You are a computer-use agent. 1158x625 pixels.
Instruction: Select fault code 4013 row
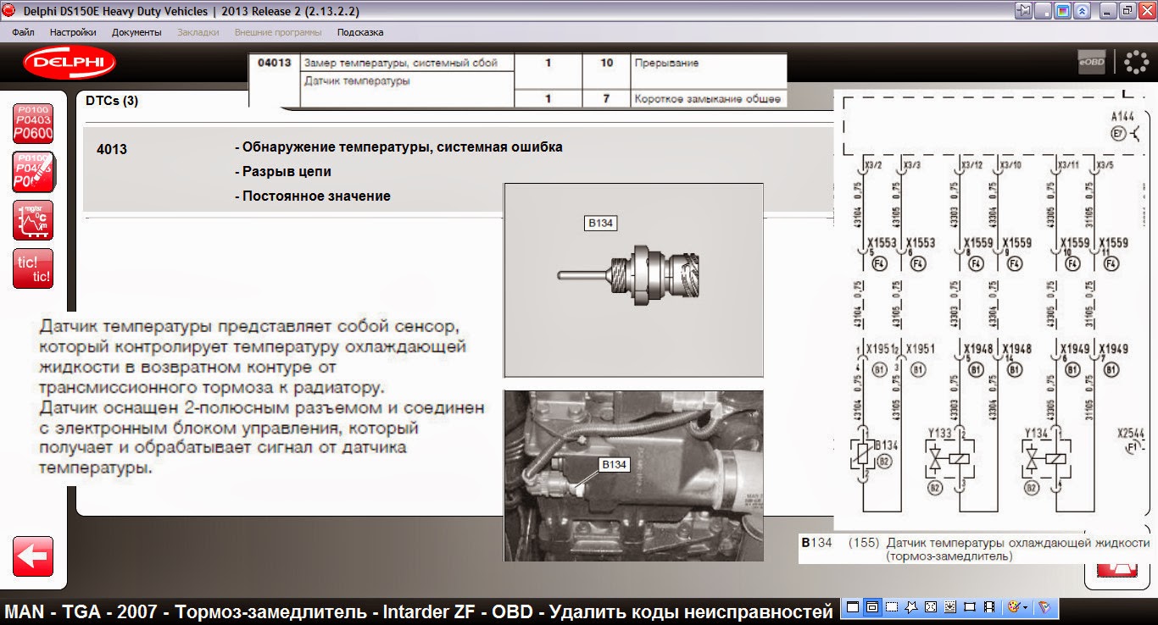pos(458,171)
